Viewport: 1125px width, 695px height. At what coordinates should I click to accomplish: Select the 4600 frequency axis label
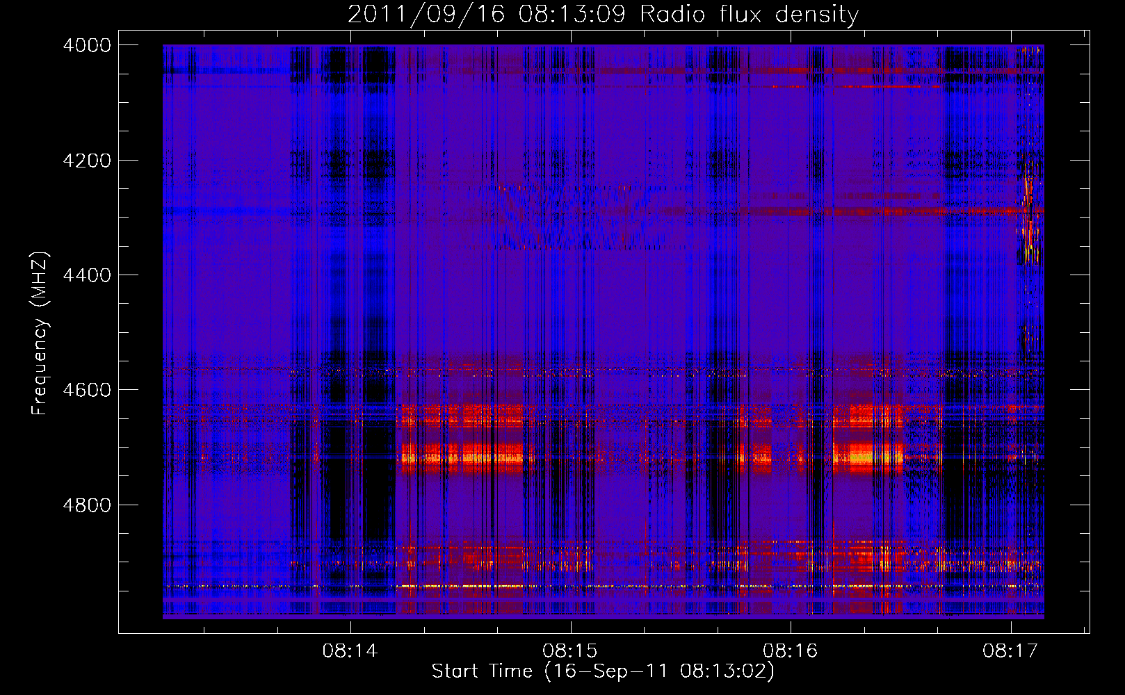coord(87,390)
